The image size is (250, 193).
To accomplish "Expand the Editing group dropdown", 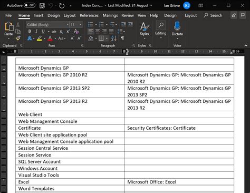I will (x=161, y=38).
